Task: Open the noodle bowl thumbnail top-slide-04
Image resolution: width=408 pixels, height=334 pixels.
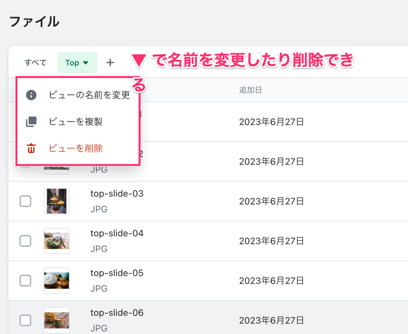Action: 57,241
